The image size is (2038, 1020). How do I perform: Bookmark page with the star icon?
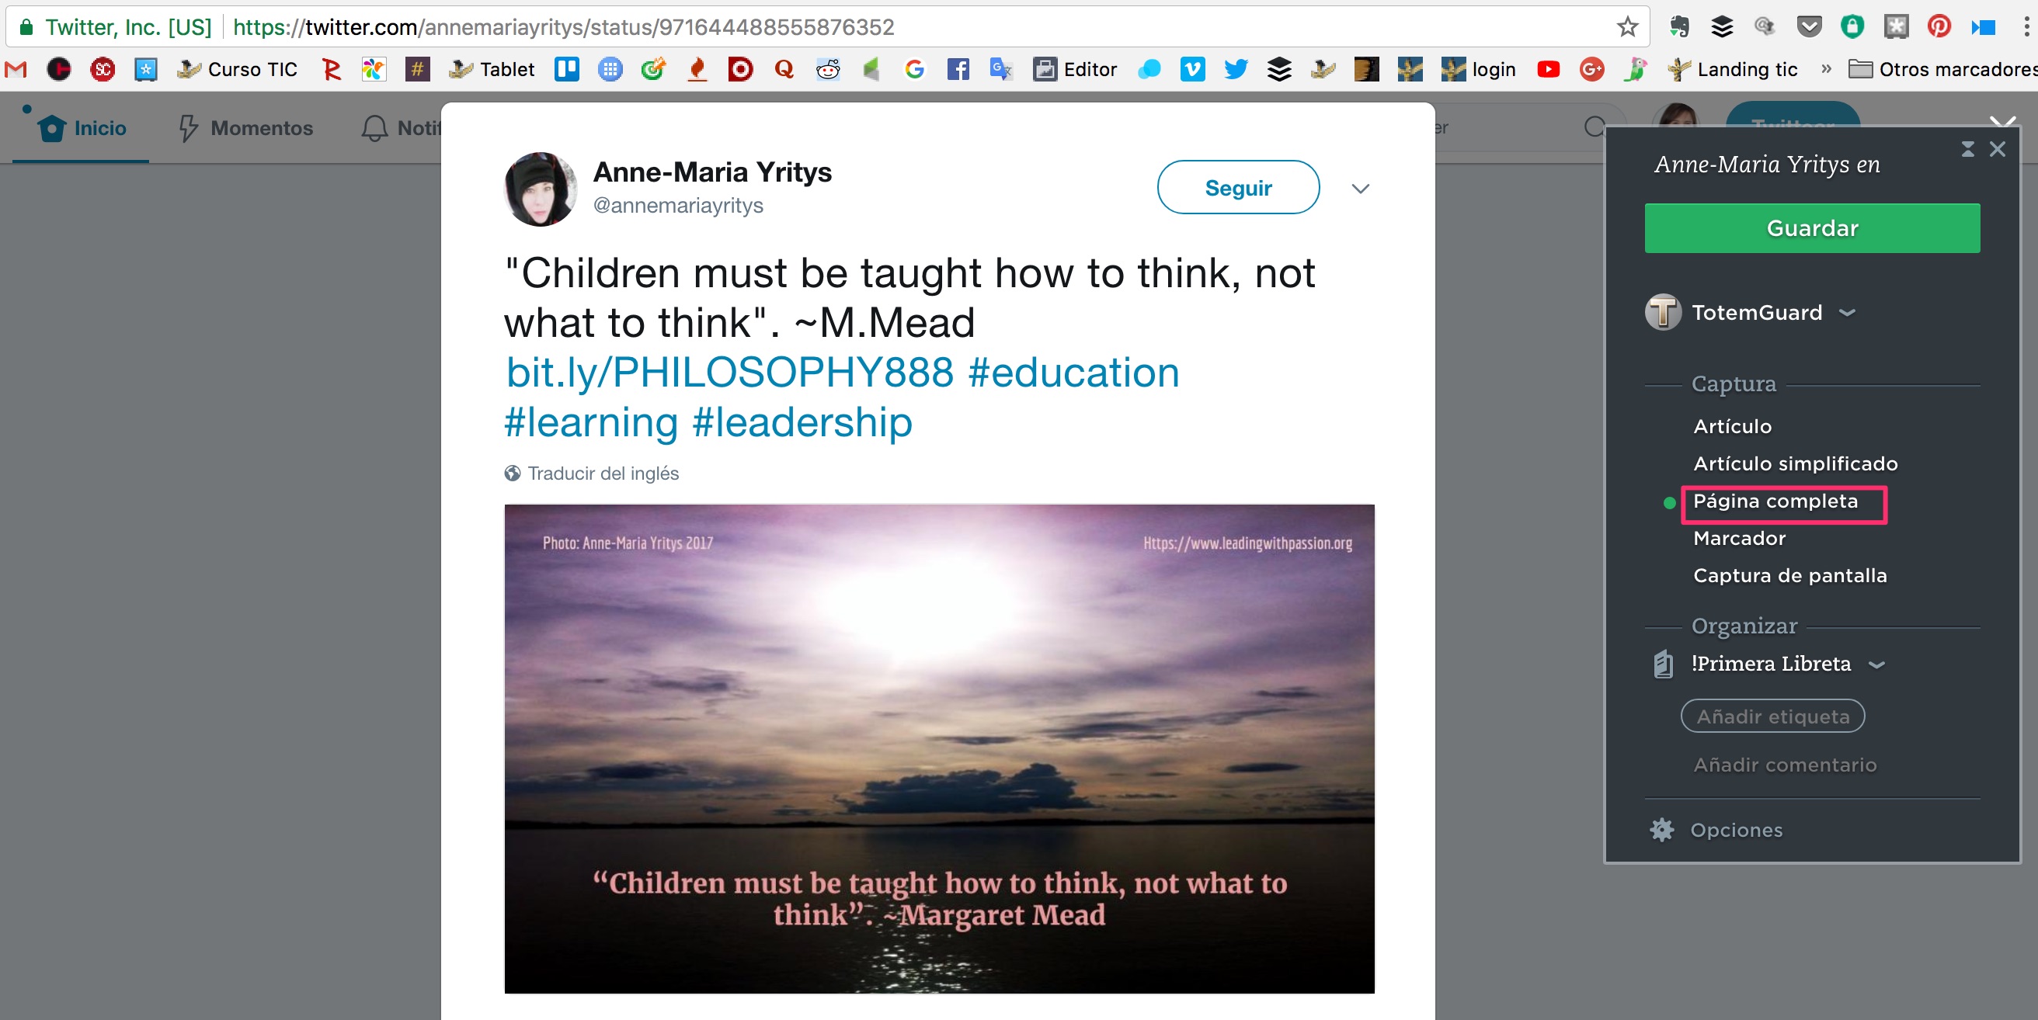1626,27
